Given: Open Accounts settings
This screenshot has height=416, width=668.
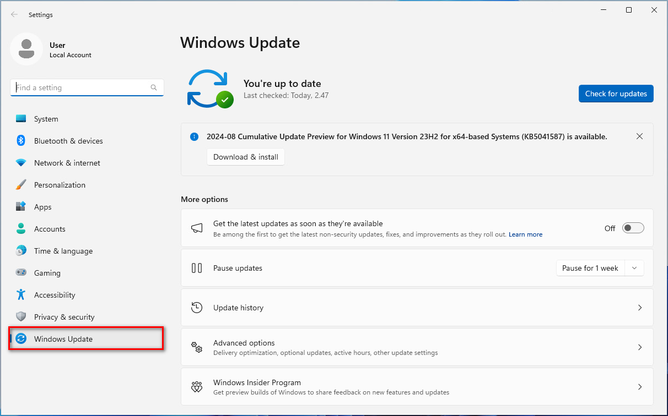Looking at the screenshot, I should pyautogui.click(x=51, y=229).
